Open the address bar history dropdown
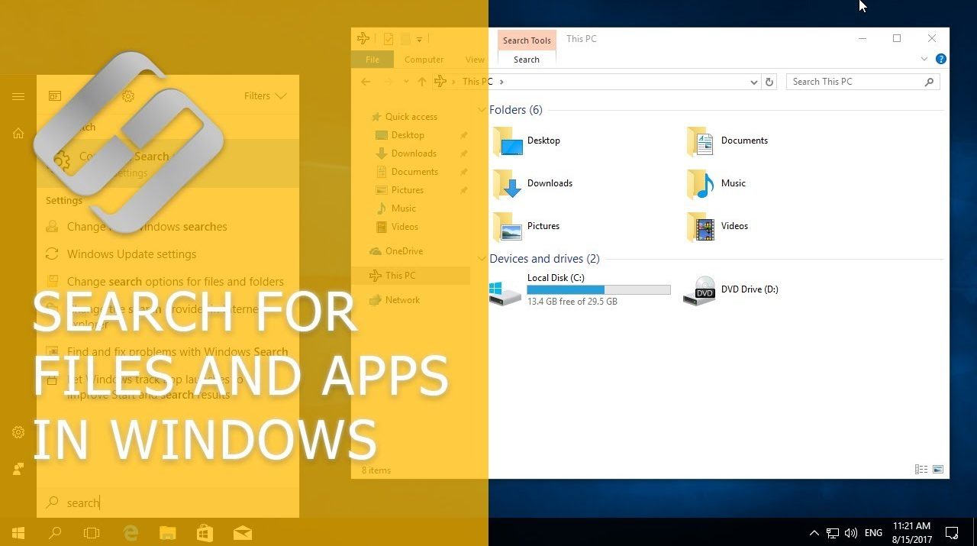Viewport: 977px width, 546px height. click(x=753, y=82)
